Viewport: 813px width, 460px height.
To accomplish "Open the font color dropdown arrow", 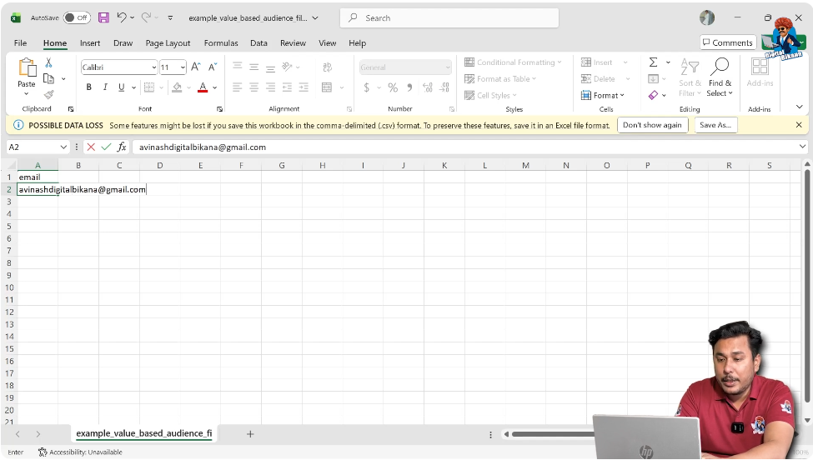I will click(x=214, y=87).
